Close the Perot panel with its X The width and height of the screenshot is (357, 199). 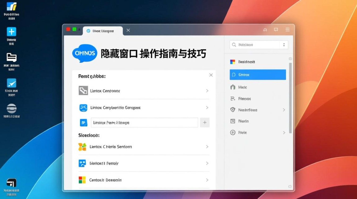coord(211,75)
